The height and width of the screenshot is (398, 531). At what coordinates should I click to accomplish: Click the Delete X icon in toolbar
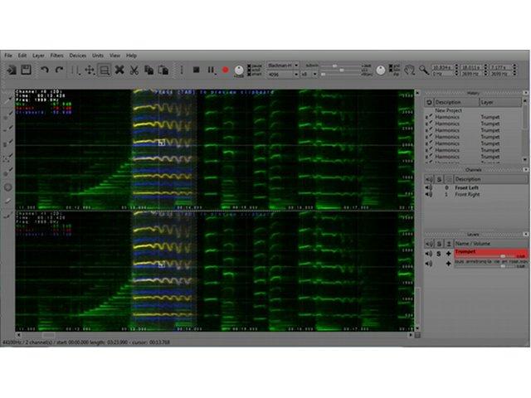(119, 70)
